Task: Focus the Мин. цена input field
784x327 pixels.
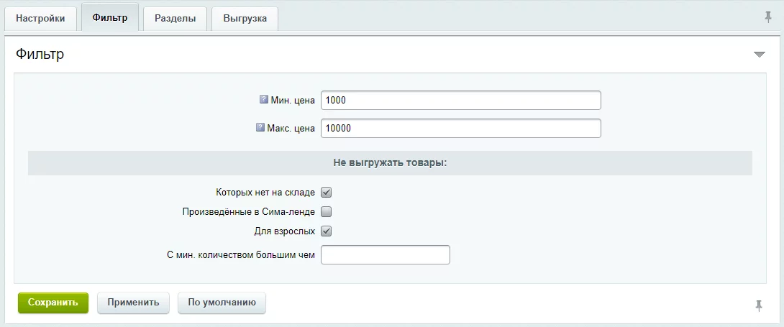Action: 460,101
